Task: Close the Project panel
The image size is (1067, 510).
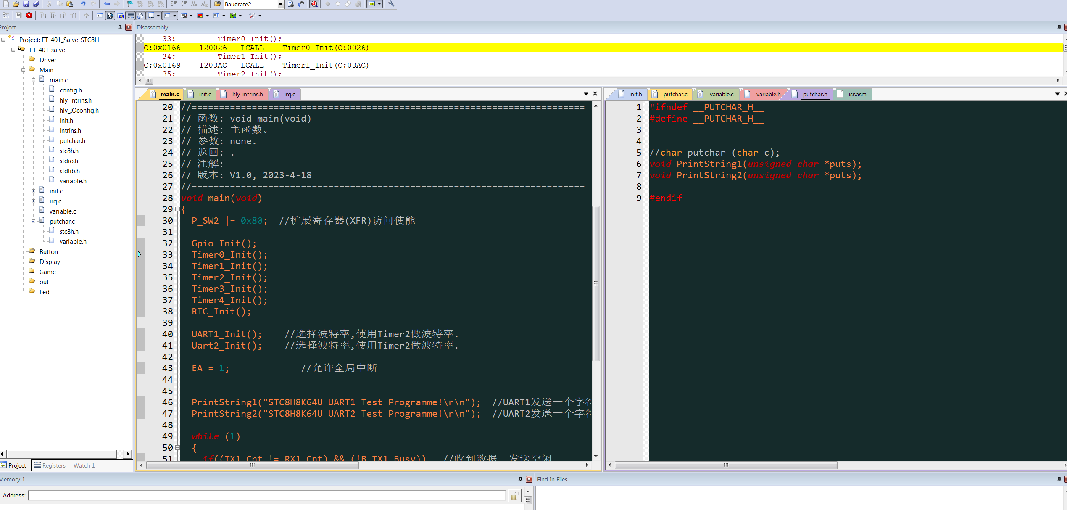Action: pyautogui.click(x=129, y=27)
